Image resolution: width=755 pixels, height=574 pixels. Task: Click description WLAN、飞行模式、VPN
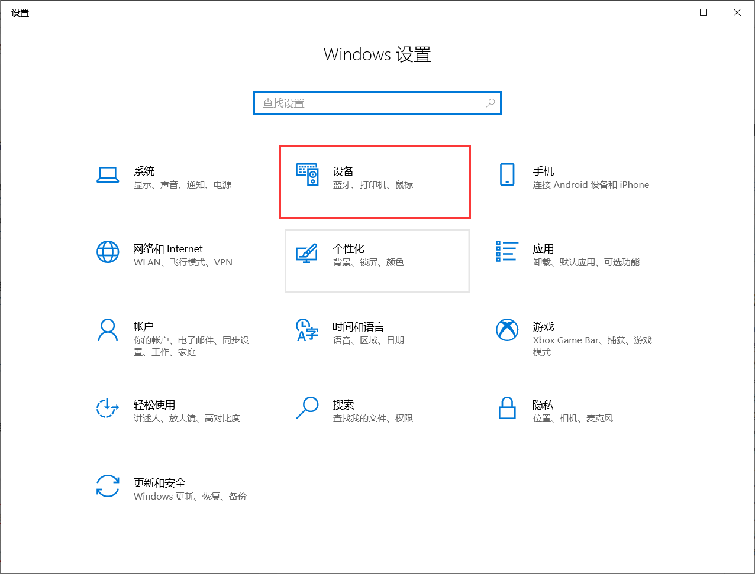(183, 262)
